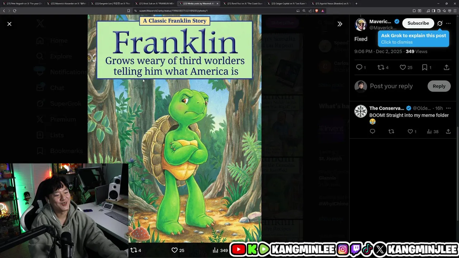
Task: Bookmark this page in the address bar
Action: coord(128,11)
